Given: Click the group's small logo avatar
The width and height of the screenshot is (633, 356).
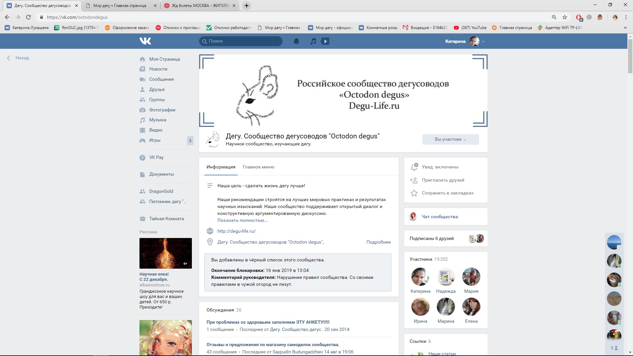Looking at the screenshot, I should pyautogui.click(x=213, y=139).
